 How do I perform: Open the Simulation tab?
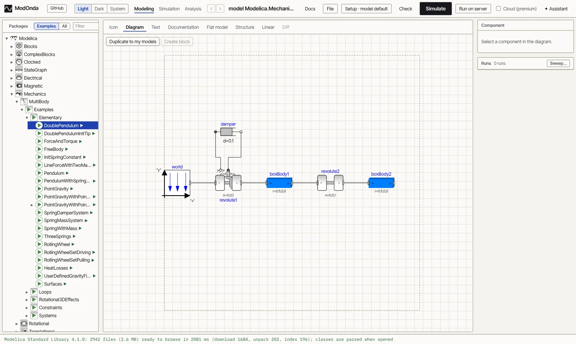169,9
